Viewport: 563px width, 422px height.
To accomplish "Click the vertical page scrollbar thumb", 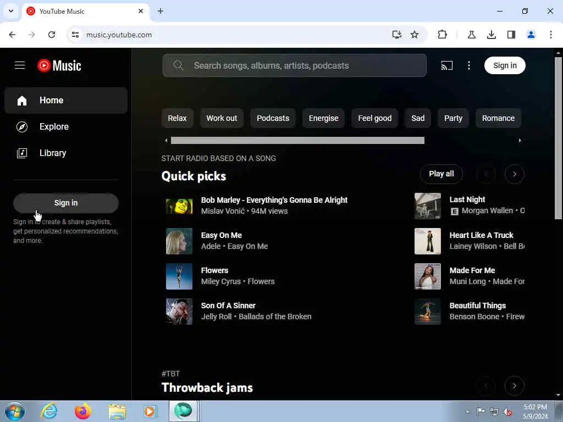I will coord(558,138).
